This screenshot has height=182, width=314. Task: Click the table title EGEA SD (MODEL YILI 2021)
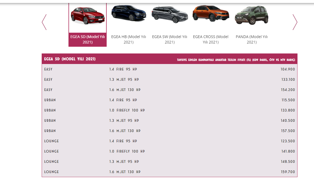point(70,59)
